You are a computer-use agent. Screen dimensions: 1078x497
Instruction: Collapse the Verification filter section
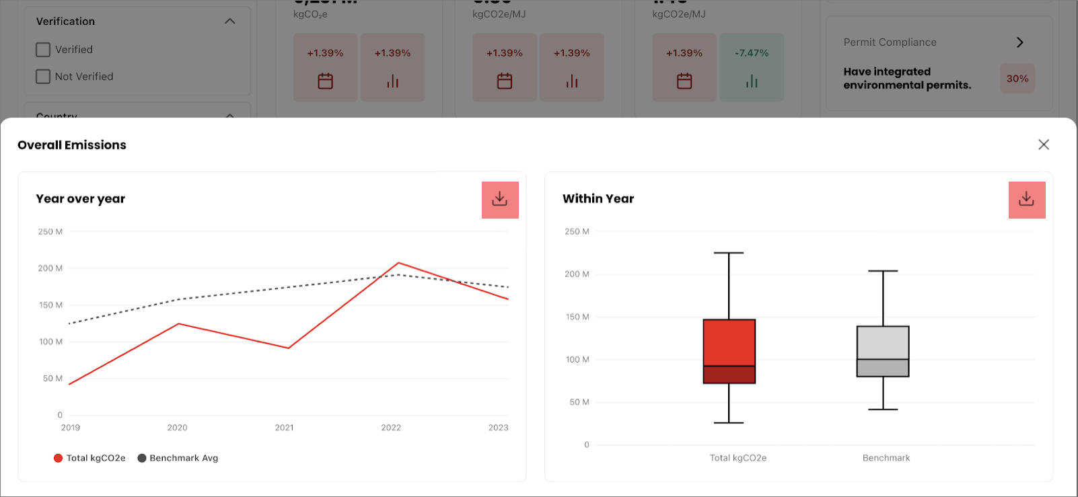click(230, 21)
